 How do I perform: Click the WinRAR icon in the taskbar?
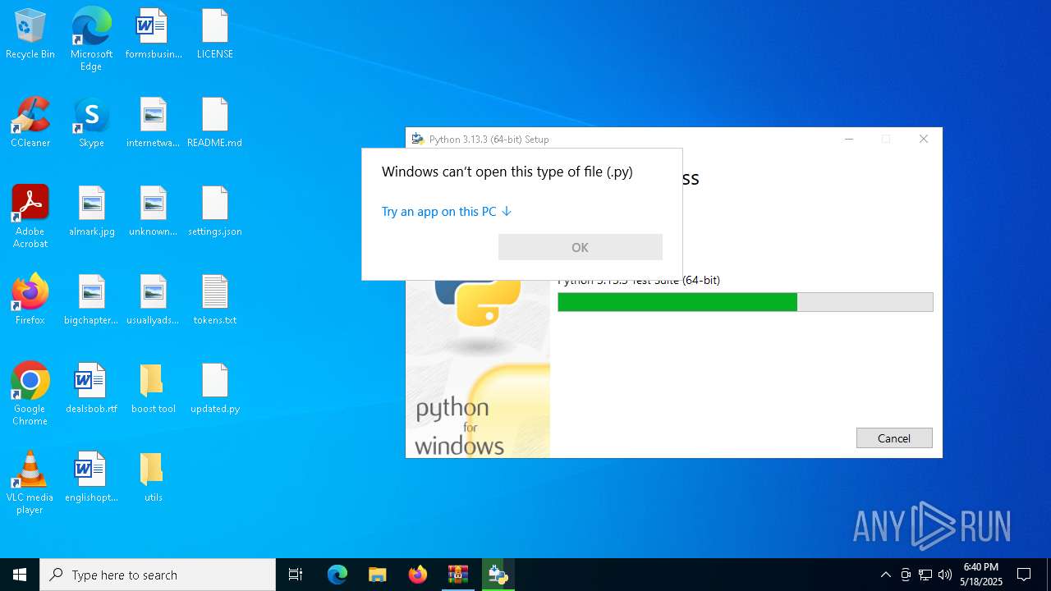tap(458, 575)
